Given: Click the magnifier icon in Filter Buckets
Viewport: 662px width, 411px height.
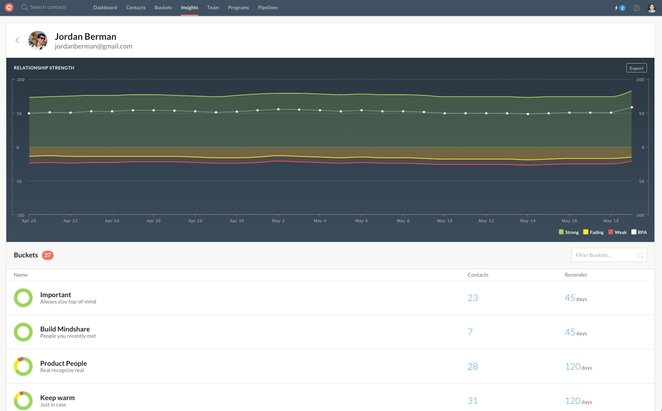Looking at the screenshot, I should (640, 255).
